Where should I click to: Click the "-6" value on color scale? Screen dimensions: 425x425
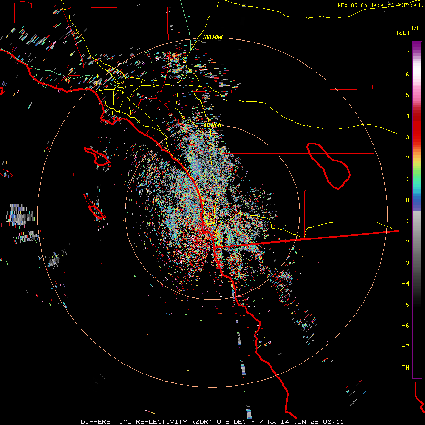406,326
